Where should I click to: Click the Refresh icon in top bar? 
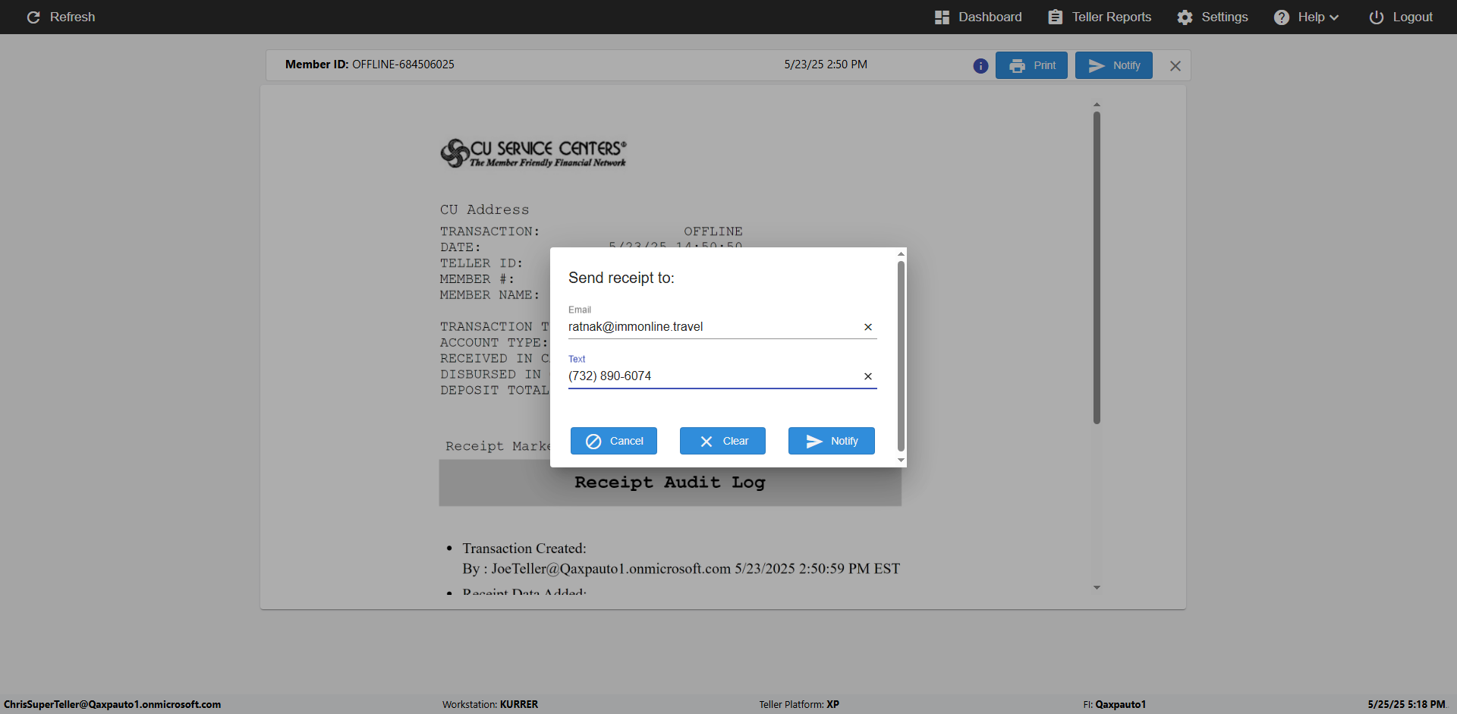pos(33,17)
